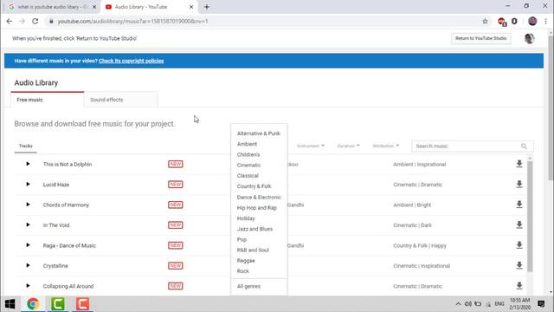Expand the Instrument filter dropdown
The width and height of the screenshot is (554, 312).
tap(310, 146)
